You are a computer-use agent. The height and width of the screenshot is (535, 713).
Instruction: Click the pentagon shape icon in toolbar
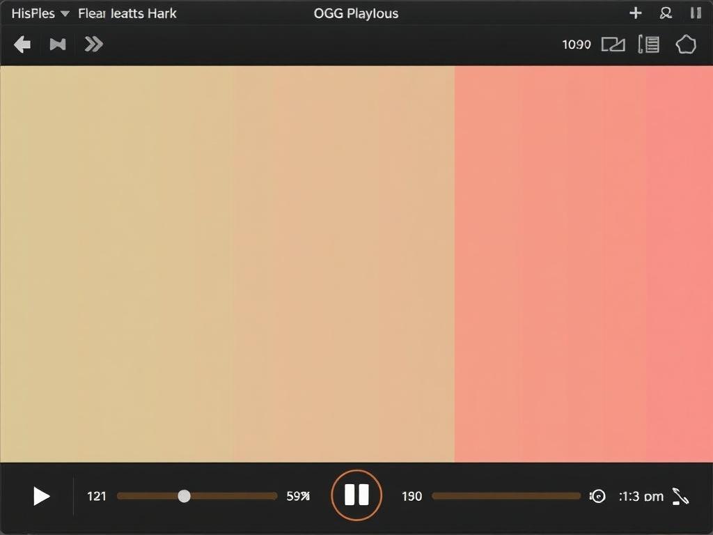(x=686, y=45)
